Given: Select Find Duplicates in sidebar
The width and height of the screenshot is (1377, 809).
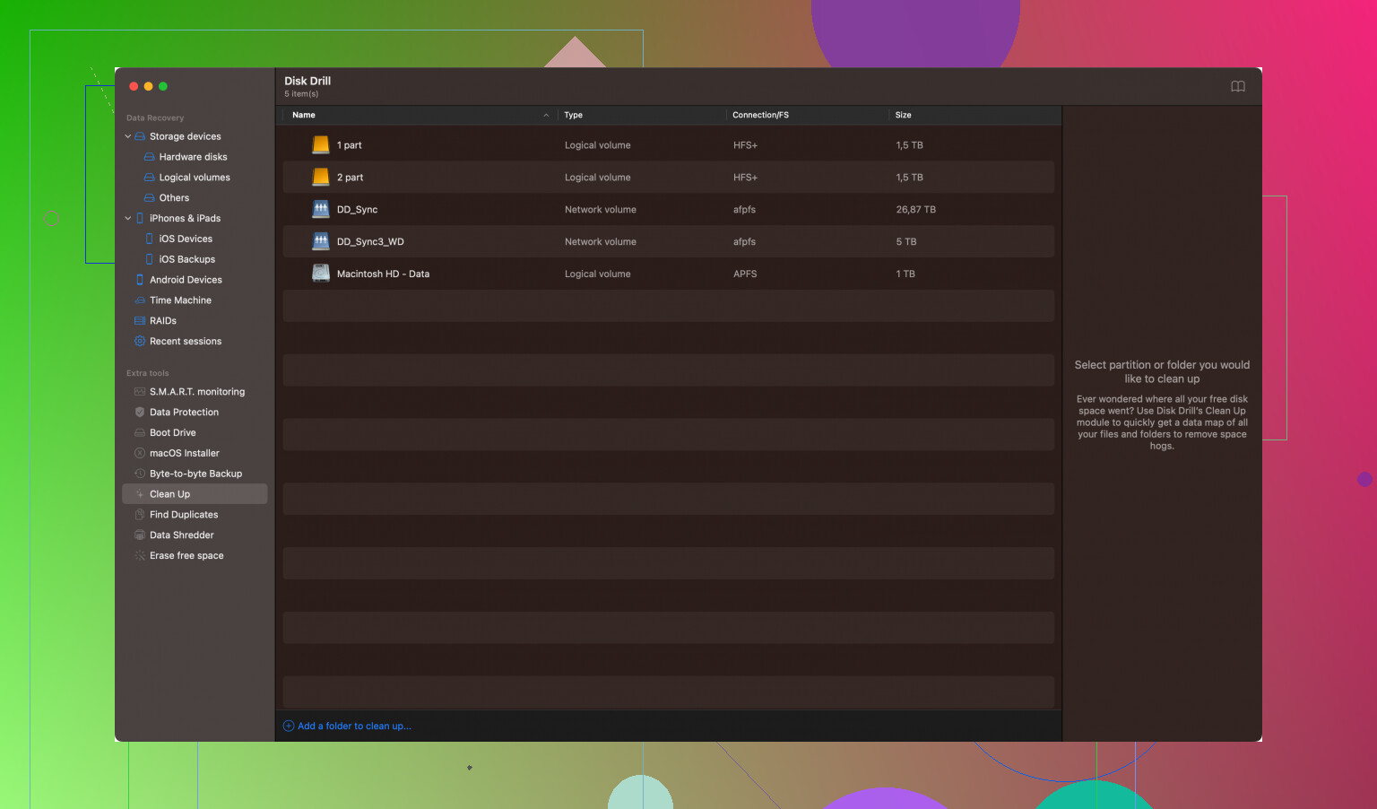Looking at the screenshot, I should click(x=184, y=515).
